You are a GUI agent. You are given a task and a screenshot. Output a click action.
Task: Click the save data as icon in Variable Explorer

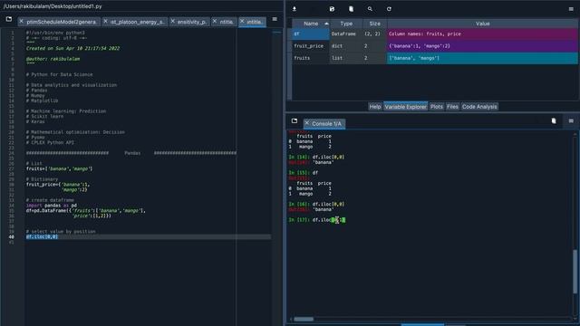pyautogui.click(x=351, y=9)
